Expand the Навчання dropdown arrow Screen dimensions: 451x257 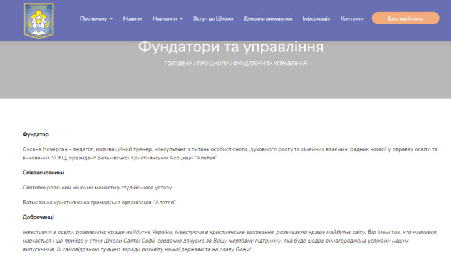tap(181, 19)
